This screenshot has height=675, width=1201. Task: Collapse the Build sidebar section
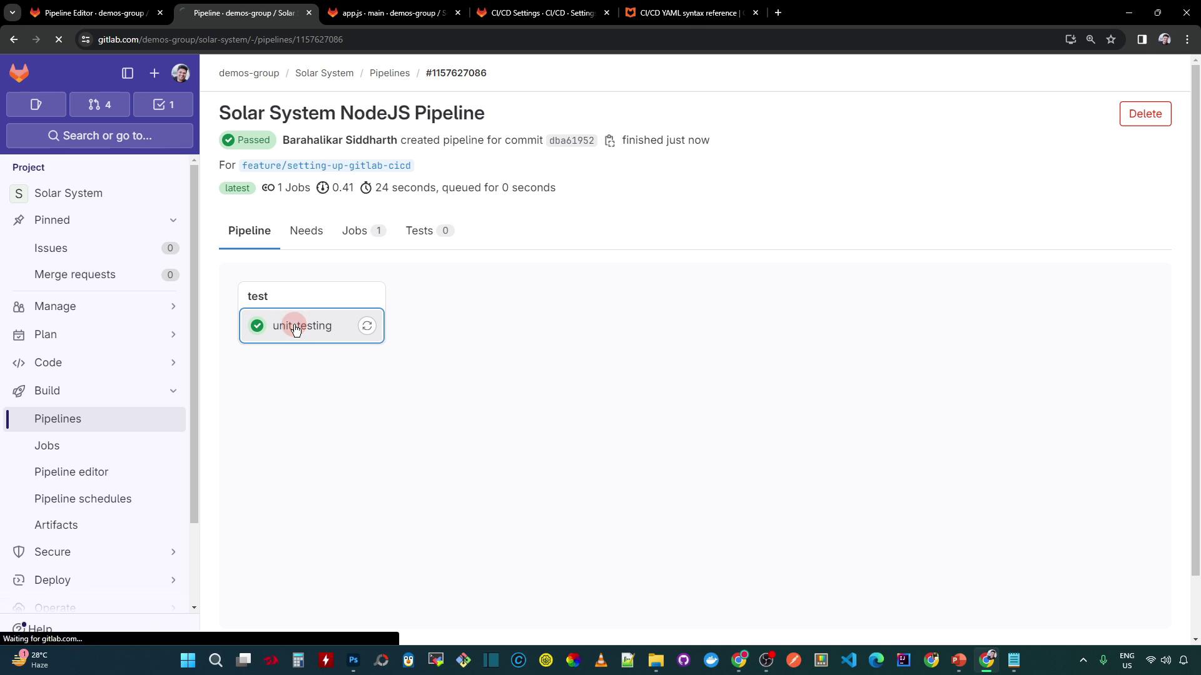click(173, 391)
